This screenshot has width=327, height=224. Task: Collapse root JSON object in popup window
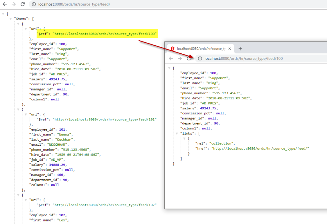click(169, 68)
